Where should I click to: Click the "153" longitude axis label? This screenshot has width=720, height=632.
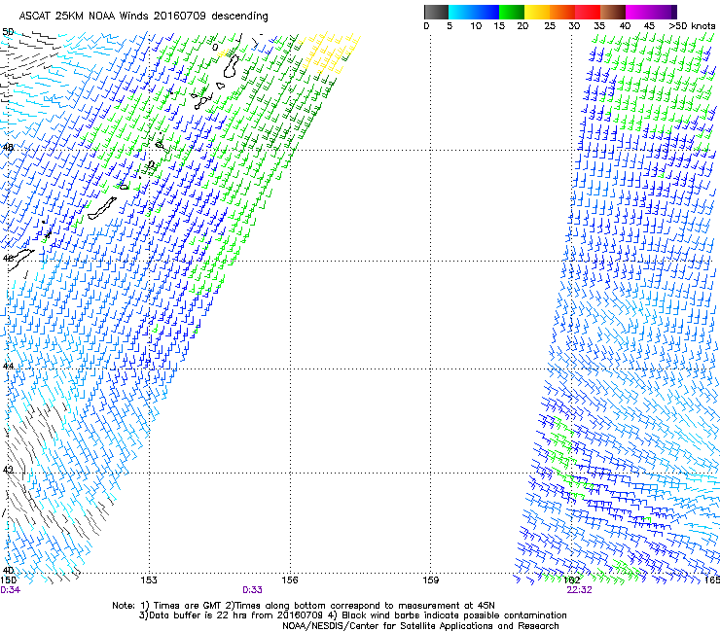(x=149, y=580)
